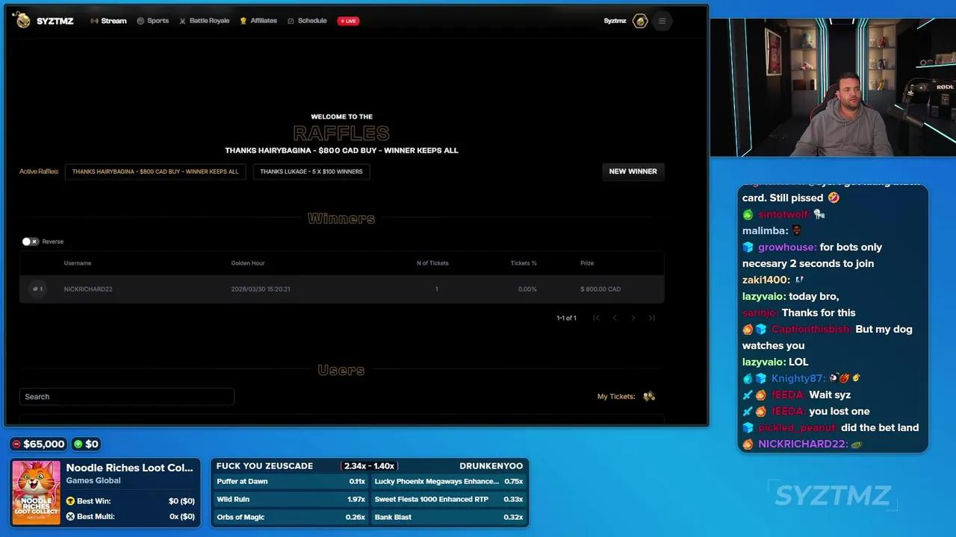Screen dimensions: 956x537
Task: Open the Syztmz profile avatar icon
Action: pos(640,21)
